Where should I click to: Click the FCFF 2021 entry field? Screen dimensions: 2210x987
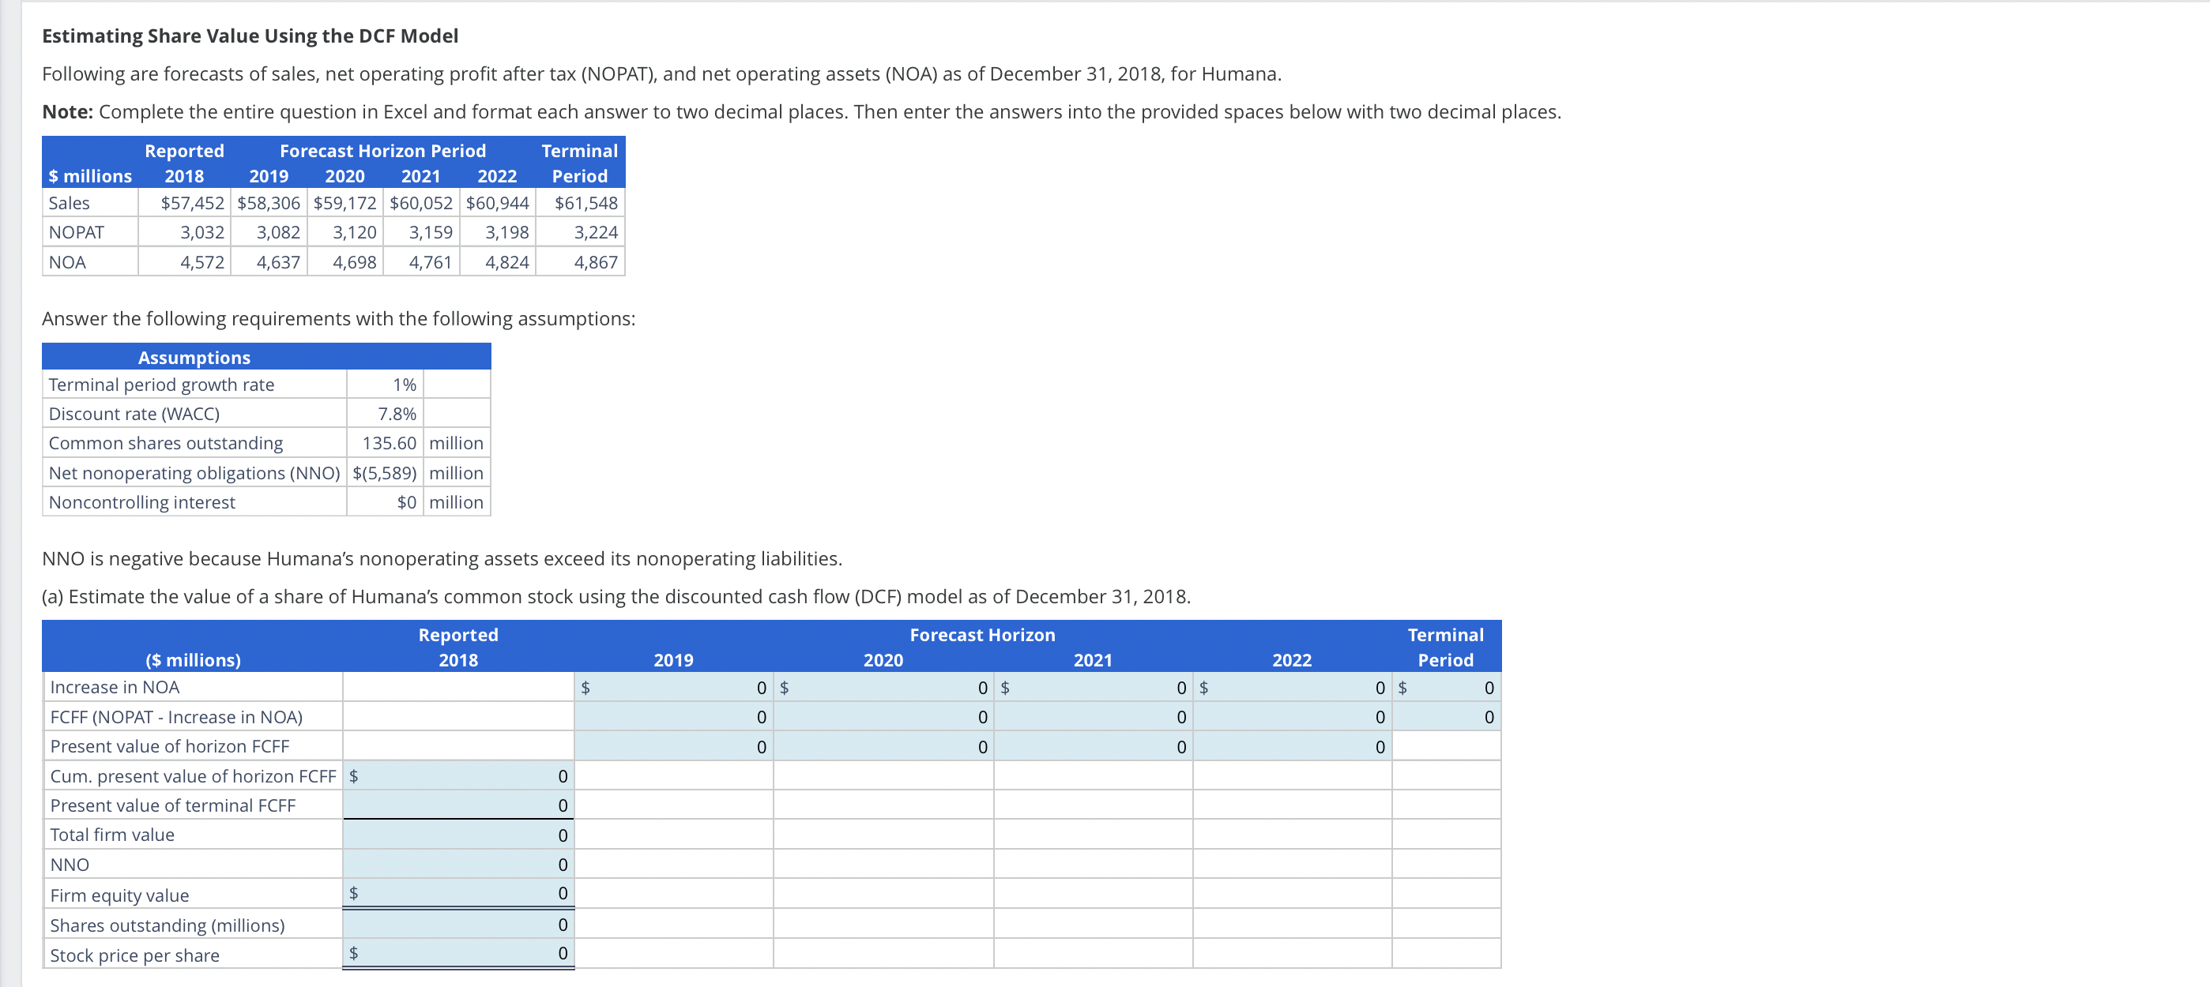point(1094,716)
